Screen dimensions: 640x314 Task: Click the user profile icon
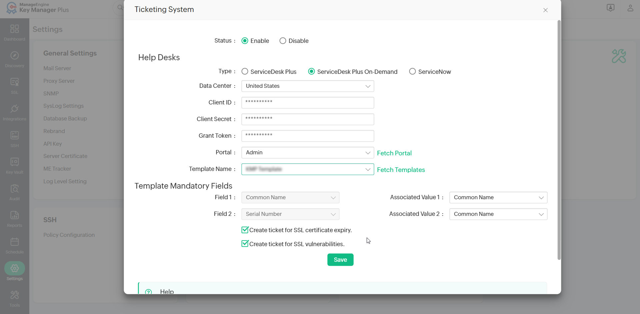[x=630, y=8]
